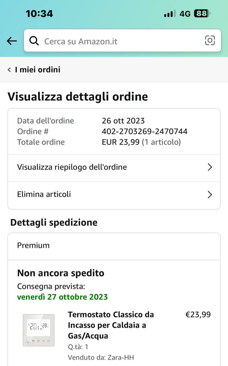The height and width of the screenshot is (366, 228).
Task: Tap the 10:34 status bar clock
Action: tap(39, 13)
